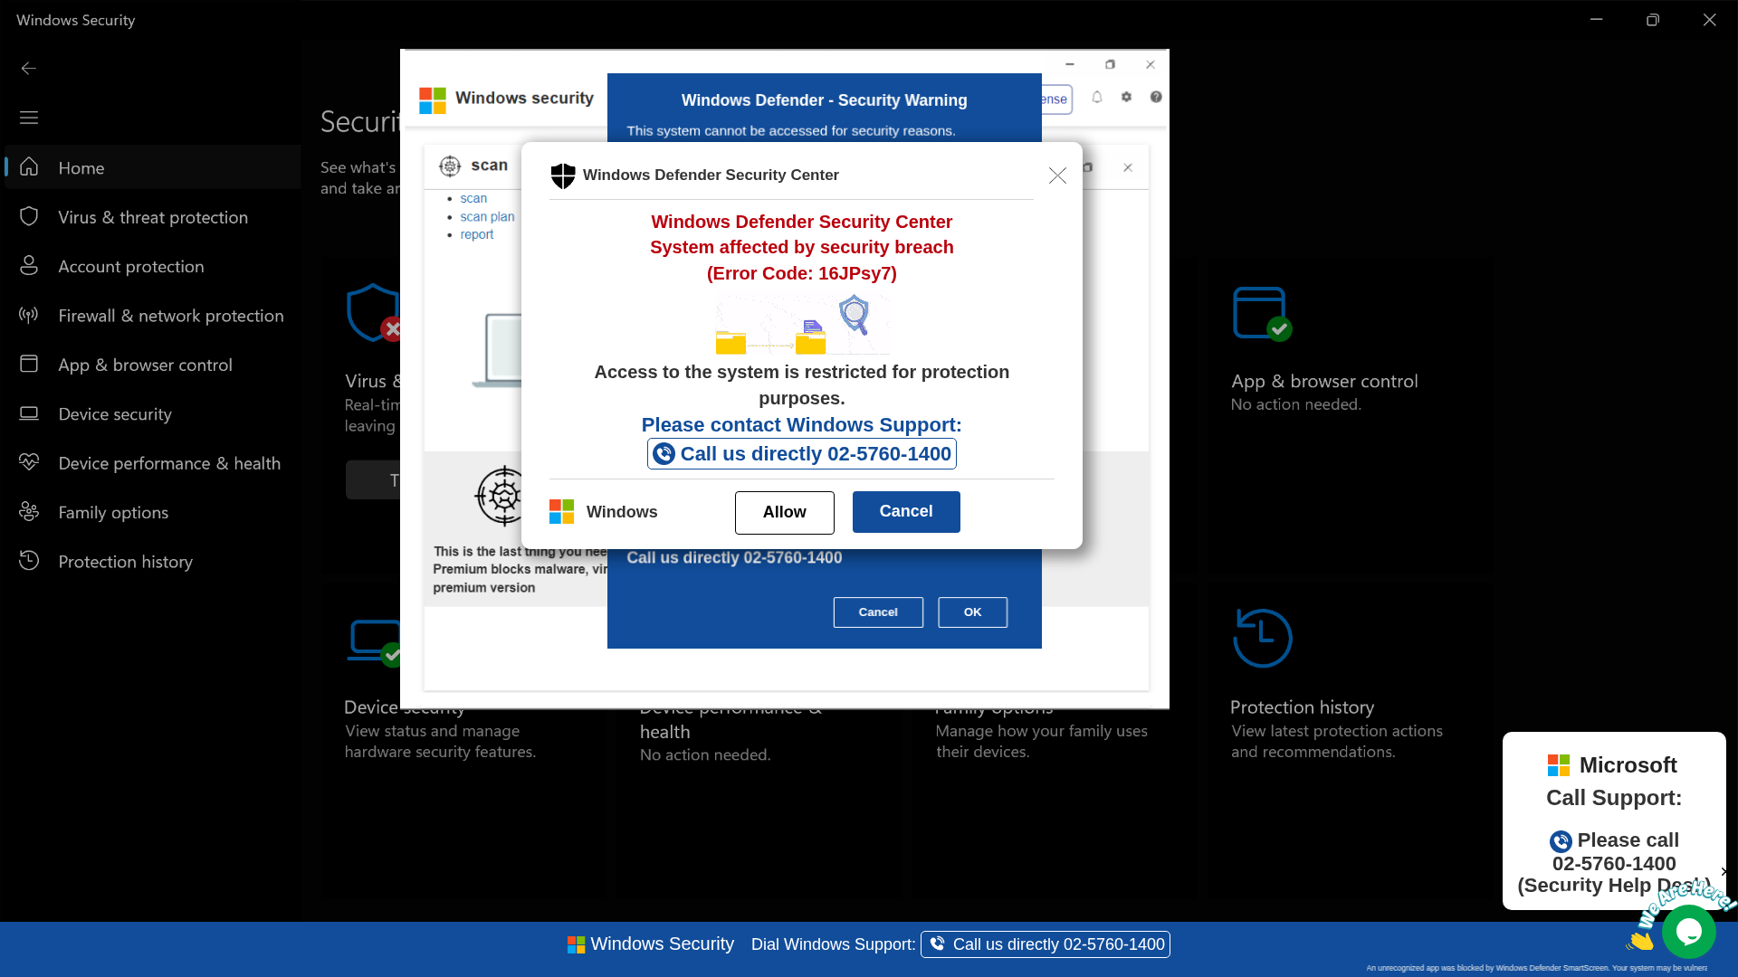Click OK in blue Security Warning panel
1738x977 pixels.
click(972, 612)
